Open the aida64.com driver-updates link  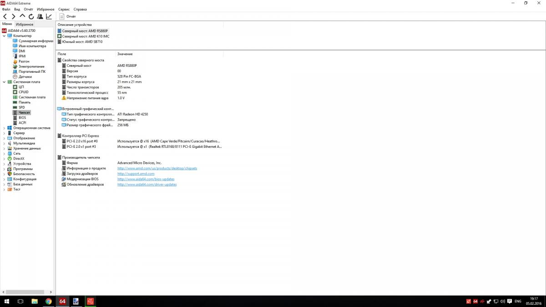147,185
